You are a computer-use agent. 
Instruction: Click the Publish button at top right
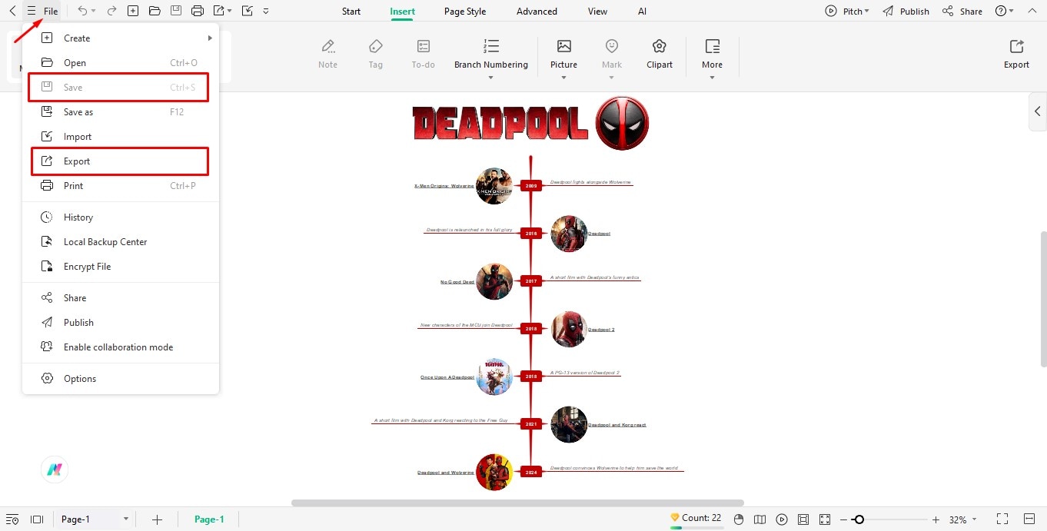point(906,11)
